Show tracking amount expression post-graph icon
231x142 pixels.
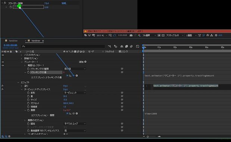coord(71,75)
